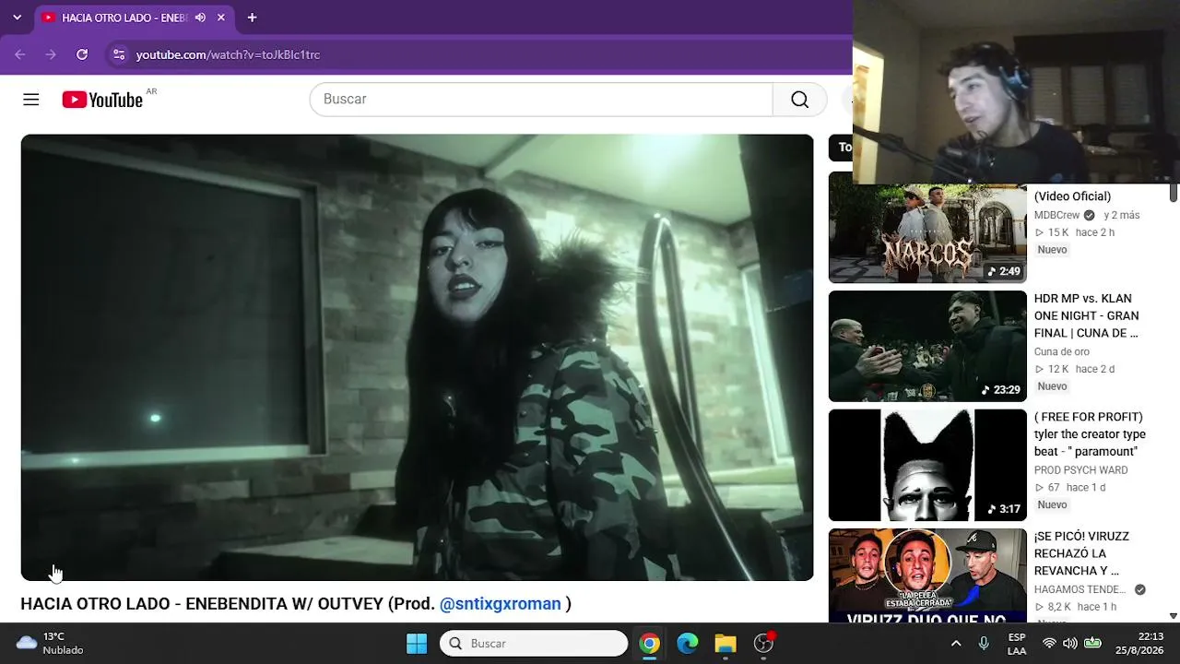Click the YouTube Buscar search field
Screen dimensions: 1180x664
pos(541,100)
